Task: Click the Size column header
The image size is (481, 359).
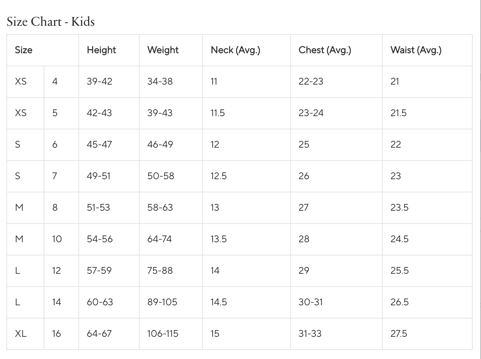Action: tap(23, 50)
